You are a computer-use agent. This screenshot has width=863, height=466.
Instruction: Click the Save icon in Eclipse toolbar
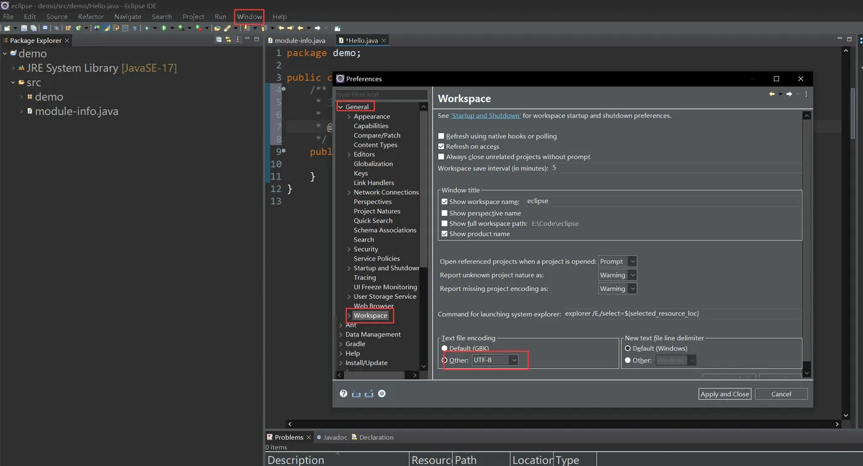point(23,28)
